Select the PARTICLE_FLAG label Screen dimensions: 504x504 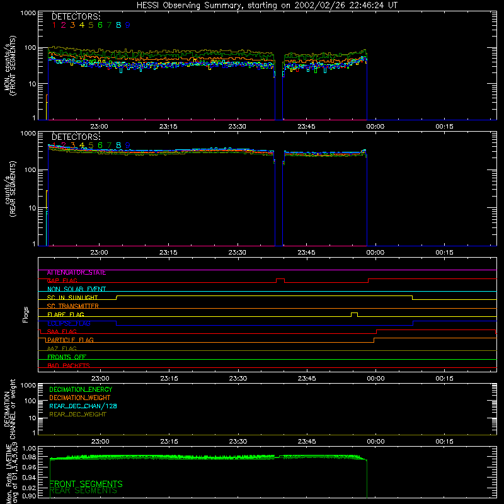[71, 340]
